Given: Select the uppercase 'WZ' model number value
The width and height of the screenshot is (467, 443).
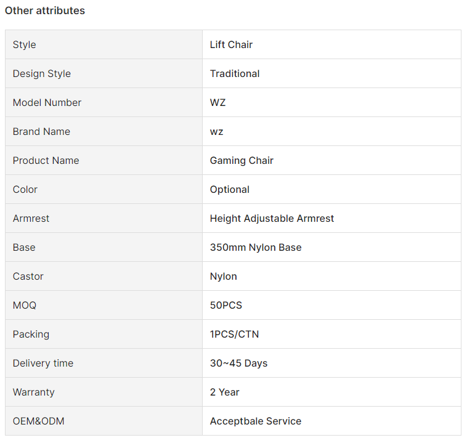Looking at the screenshot, I should (217, 102).
